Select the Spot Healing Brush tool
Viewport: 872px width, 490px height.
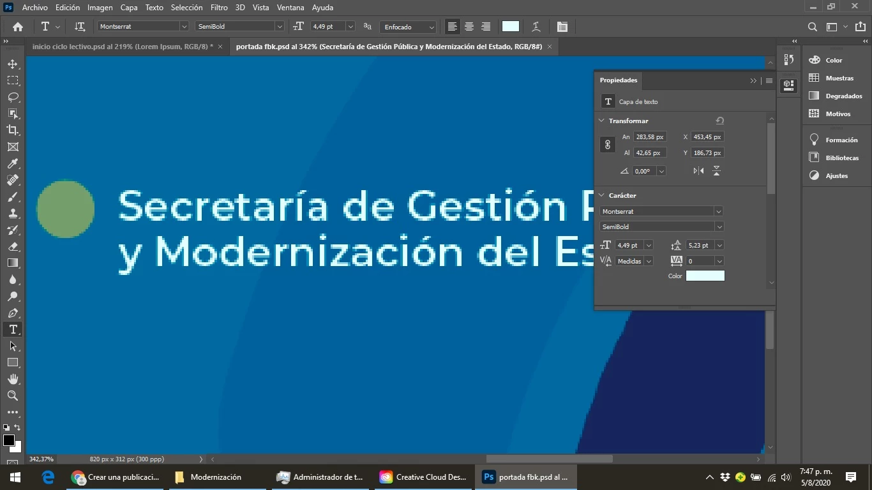pyautogui.click(x=13, y=181)
